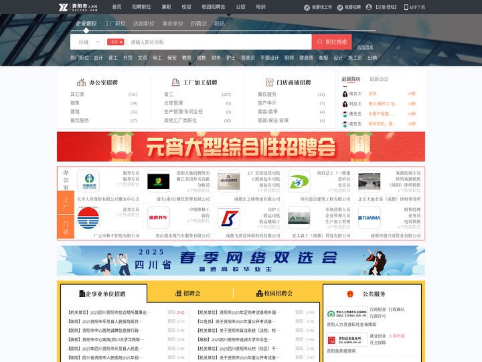Click the magnifier icon in 职位搜索 button

click(x=320, y=42)
